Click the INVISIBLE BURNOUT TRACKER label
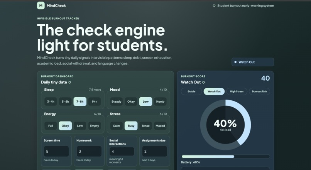Image resolution: width=311 pixels, height=170 pixels. [58, 18]
